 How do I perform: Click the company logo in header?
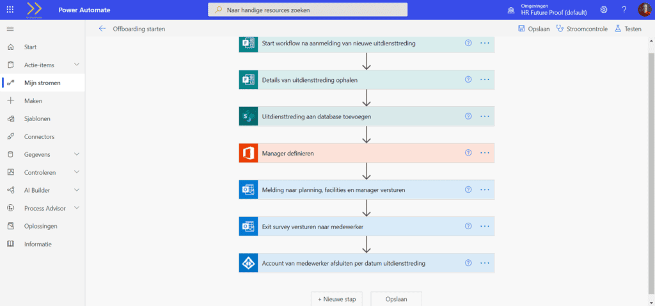pyautogui.click(x=35, y=9)
